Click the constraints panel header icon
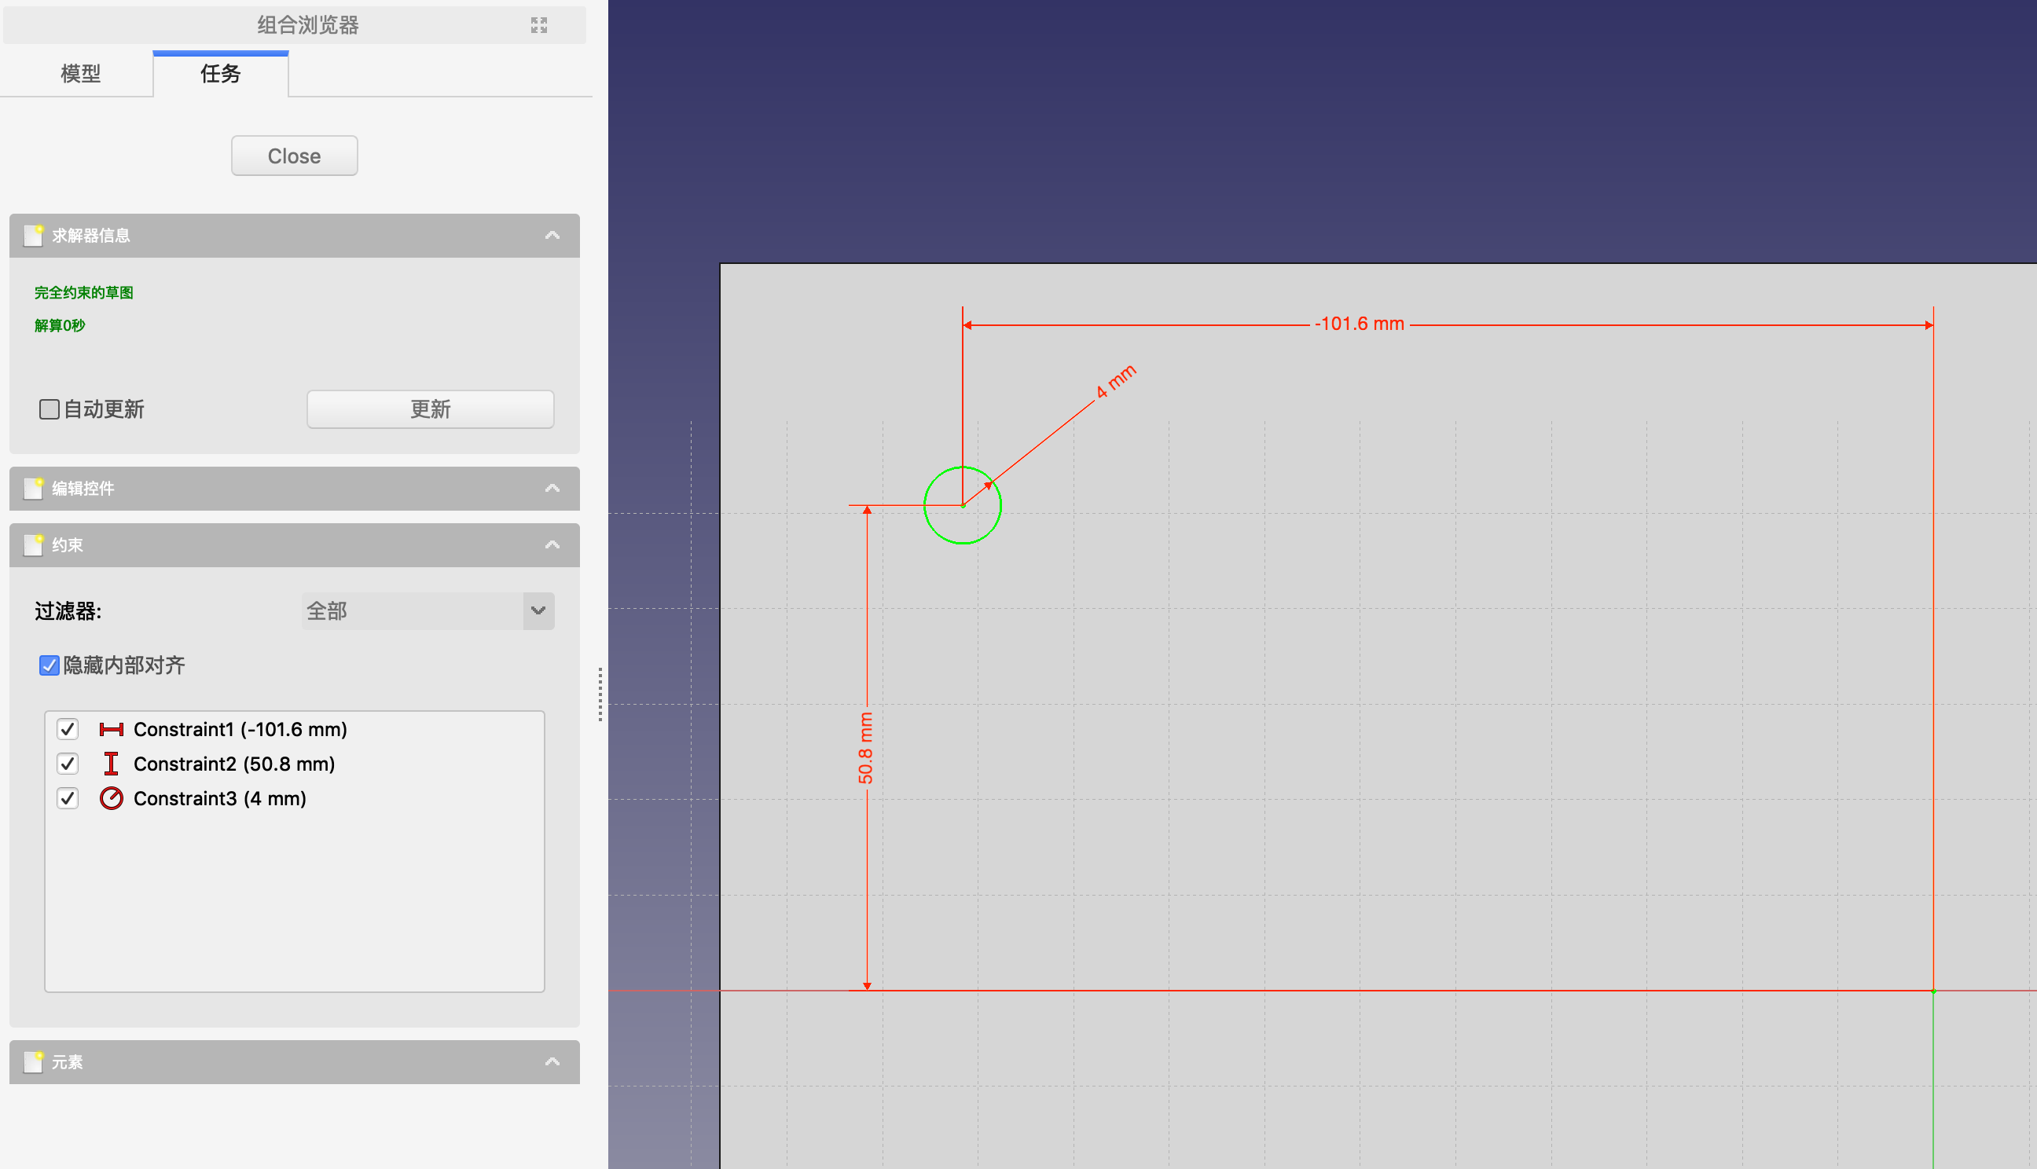 pyautogui.click(x=33, y=545)
